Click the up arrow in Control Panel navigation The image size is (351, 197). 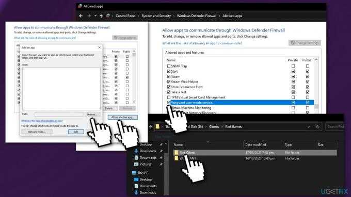(x=101, y=16)
